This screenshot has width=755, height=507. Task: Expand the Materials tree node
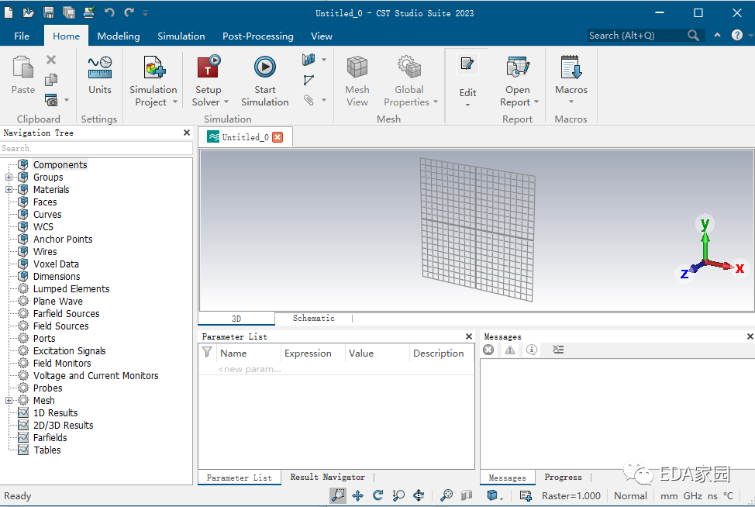point(7,189)
